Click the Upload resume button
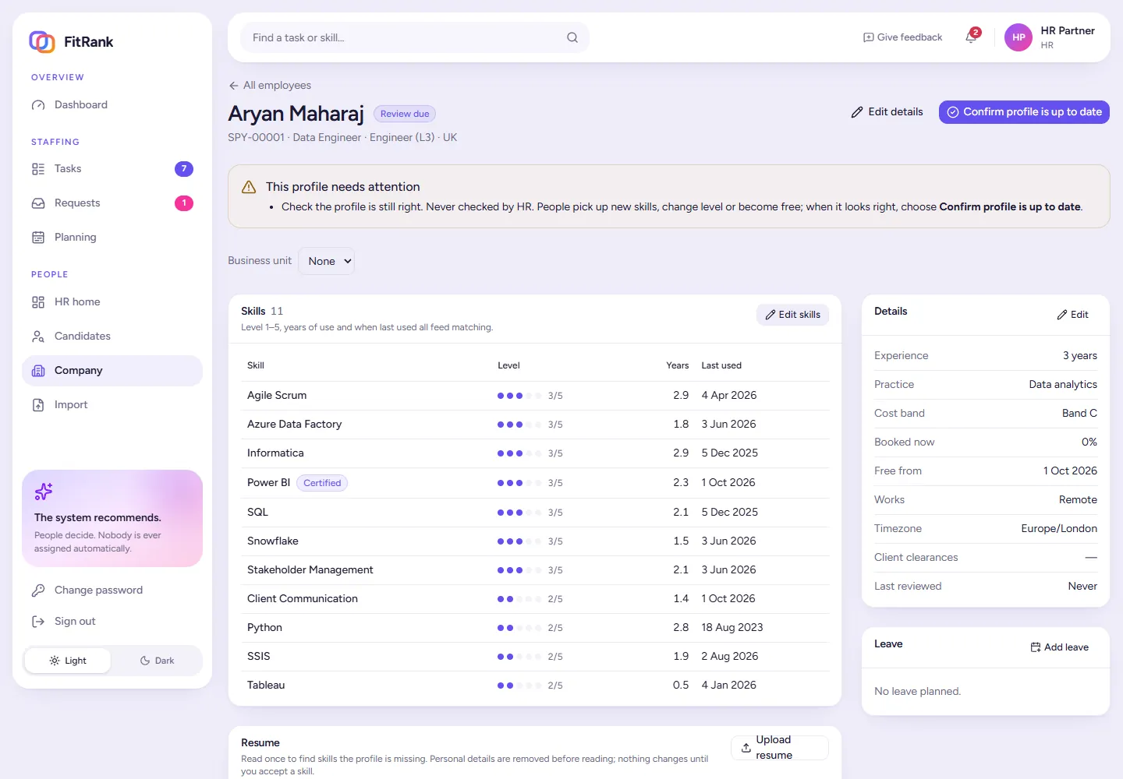This screenshot has height=779, width=1123. (x=780, y=748)
